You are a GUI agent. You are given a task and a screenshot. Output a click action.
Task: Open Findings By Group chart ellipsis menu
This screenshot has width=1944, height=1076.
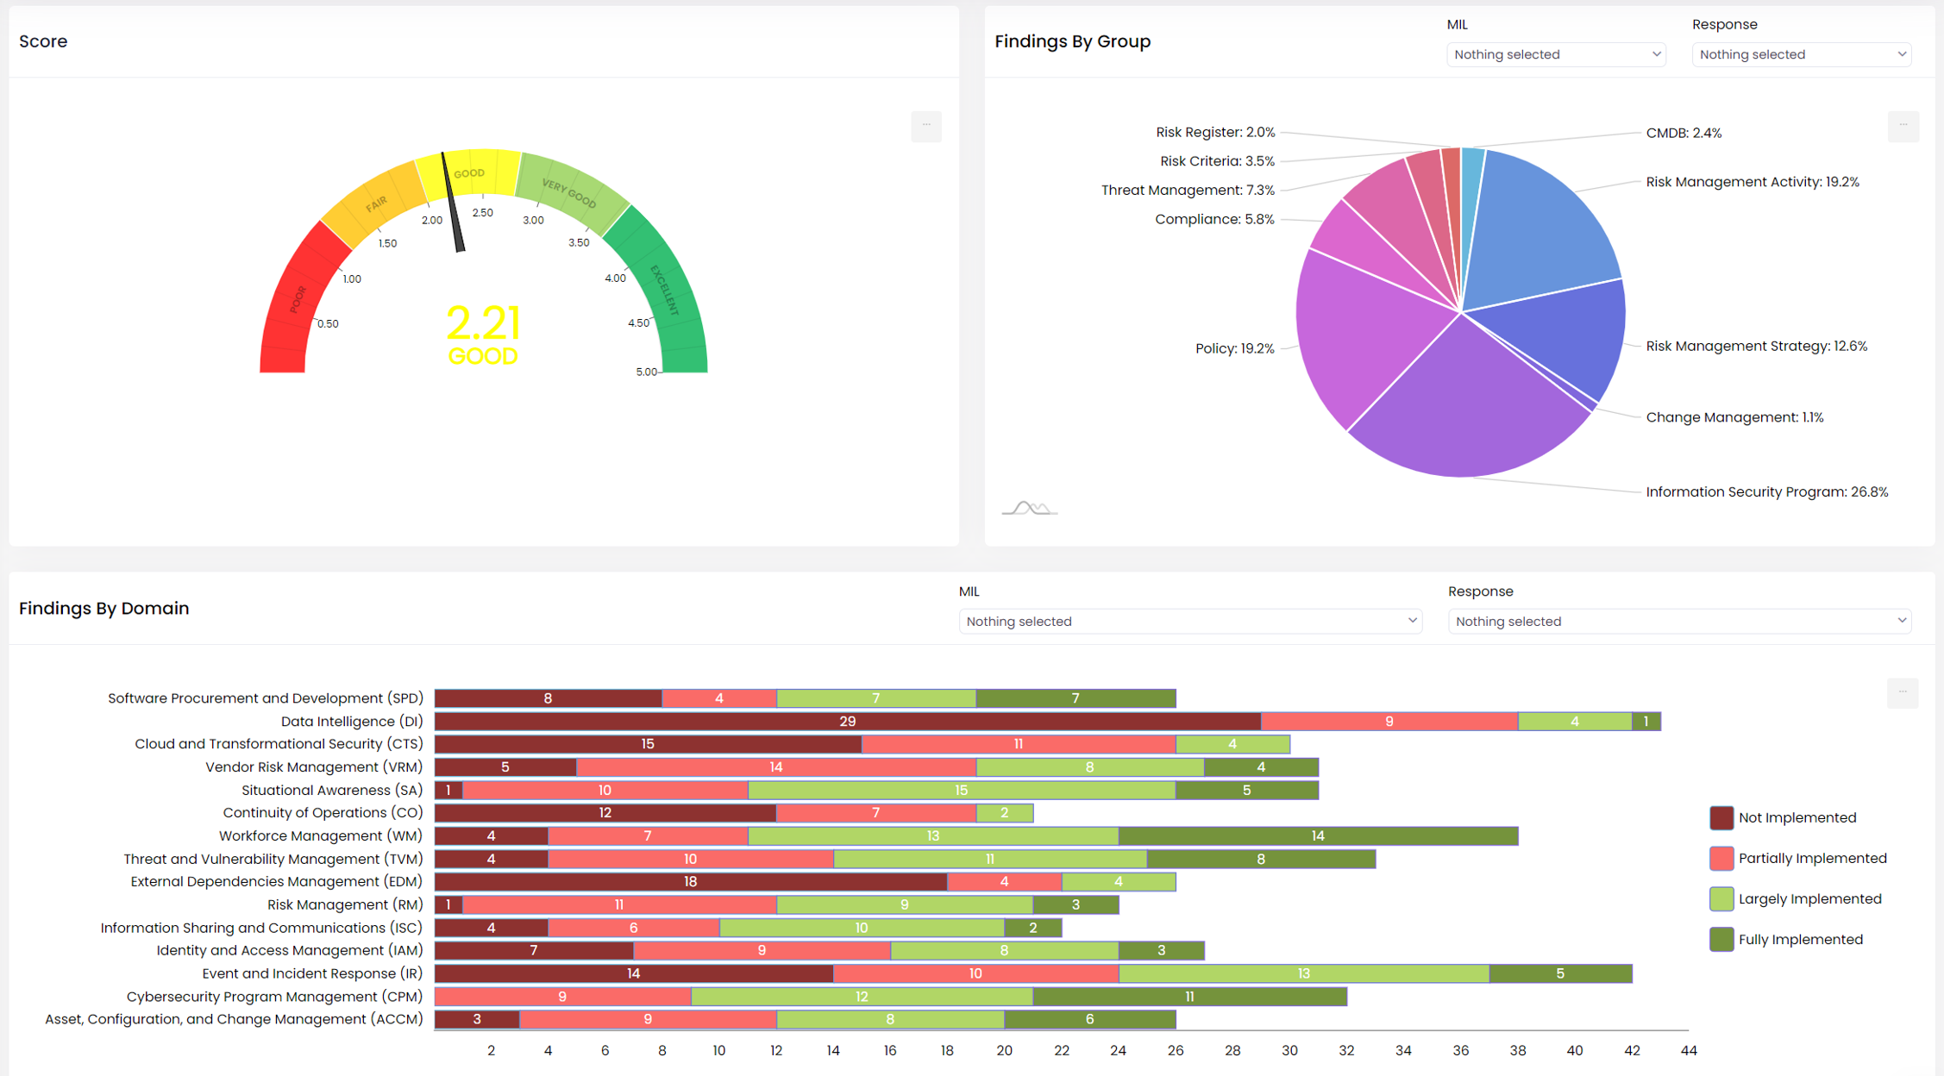point(1903,126)
